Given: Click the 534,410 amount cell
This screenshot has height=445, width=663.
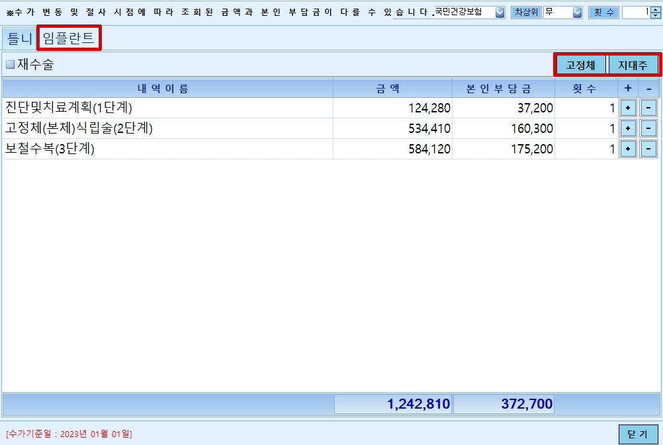Looking at the screenshot, I should click(392, 128).
